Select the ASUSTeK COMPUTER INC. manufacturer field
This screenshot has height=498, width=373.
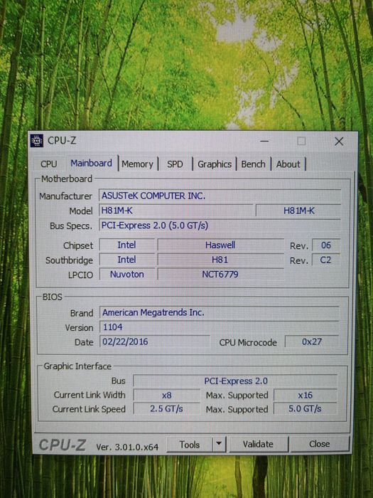coord(220,196)
